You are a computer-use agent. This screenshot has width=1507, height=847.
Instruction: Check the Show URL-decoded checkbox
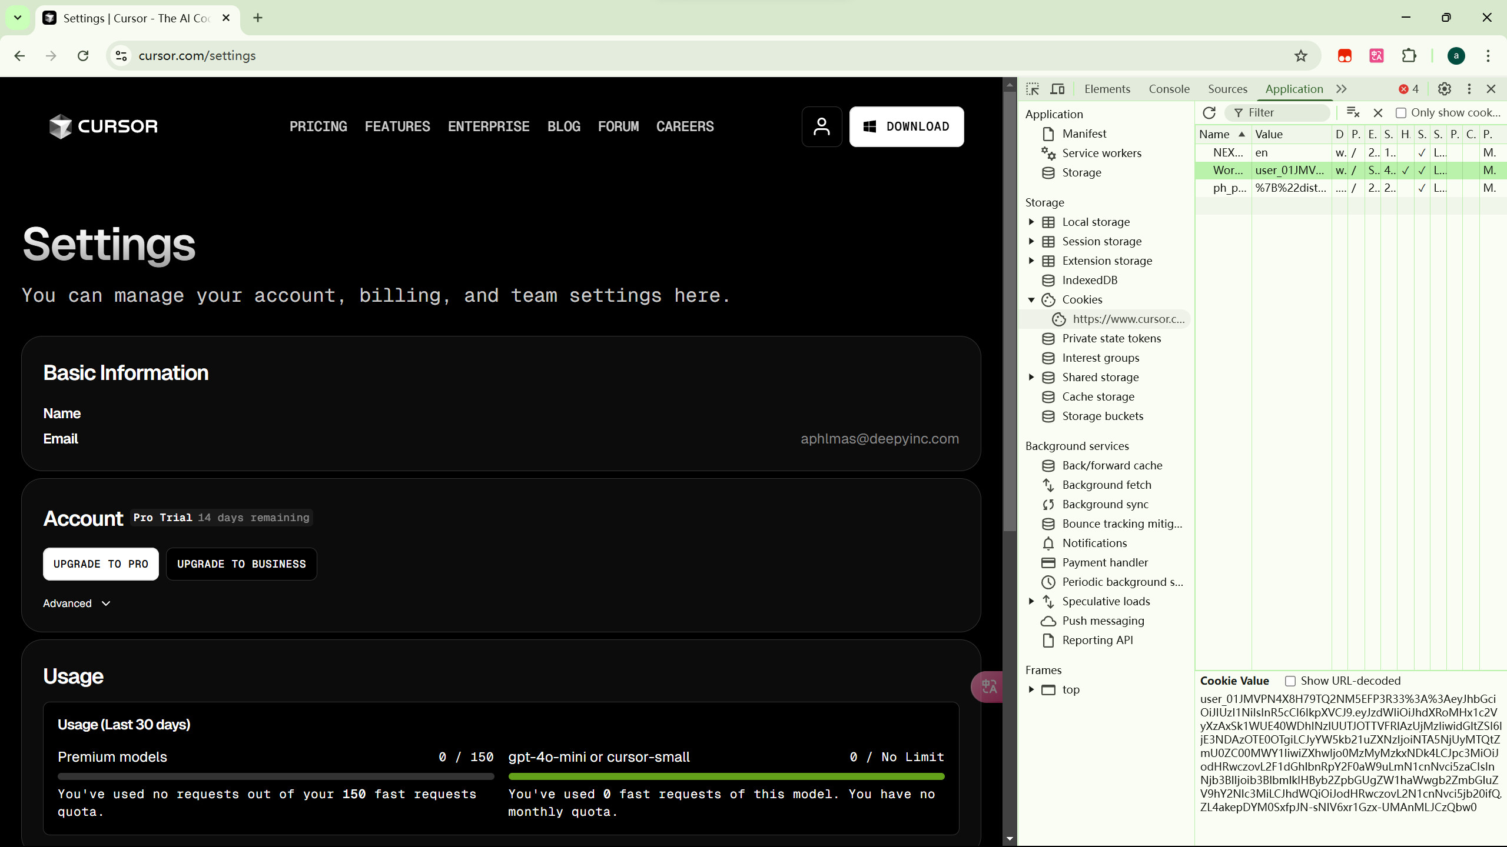1290,681
